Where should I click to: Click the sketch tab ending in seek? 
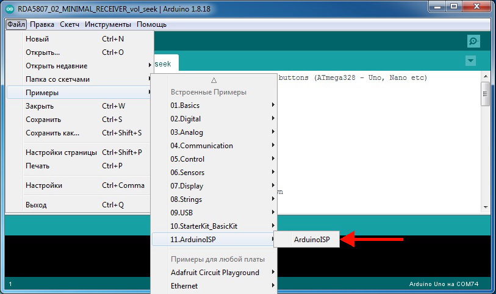coord(166,63)
